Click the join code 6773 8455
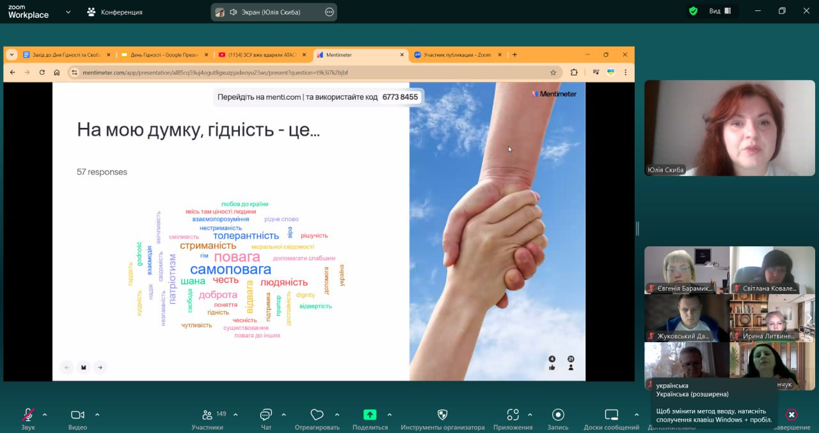Viewport: 819px width, 433px height. click(x=400, y=97)
